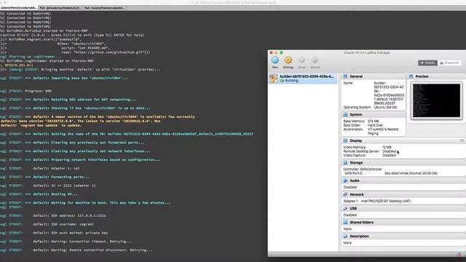This screenshot has height=262, width=466.
Task: Click the Shared folders header label
Action: click(x=362, y=222)
